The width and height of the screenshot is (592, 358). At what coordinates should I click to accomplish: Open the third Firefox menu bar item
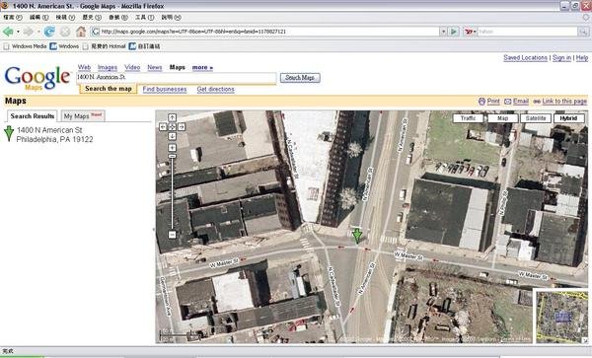[x=65, y=18]
